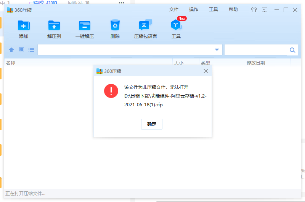The width and height of the screenshot is (305, 202).
Task: Close the 360压缩 main window
Action: (x=295, y=10)
